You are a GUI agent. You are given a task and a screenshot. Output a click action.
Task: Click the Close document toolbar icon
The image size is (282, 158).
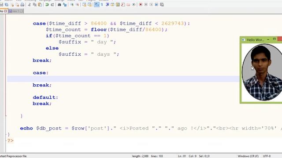point(12,5)
